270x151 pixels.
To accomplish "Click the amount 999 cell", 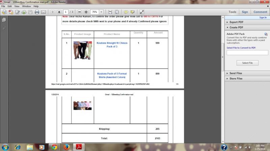I will [x=157, y=43].
